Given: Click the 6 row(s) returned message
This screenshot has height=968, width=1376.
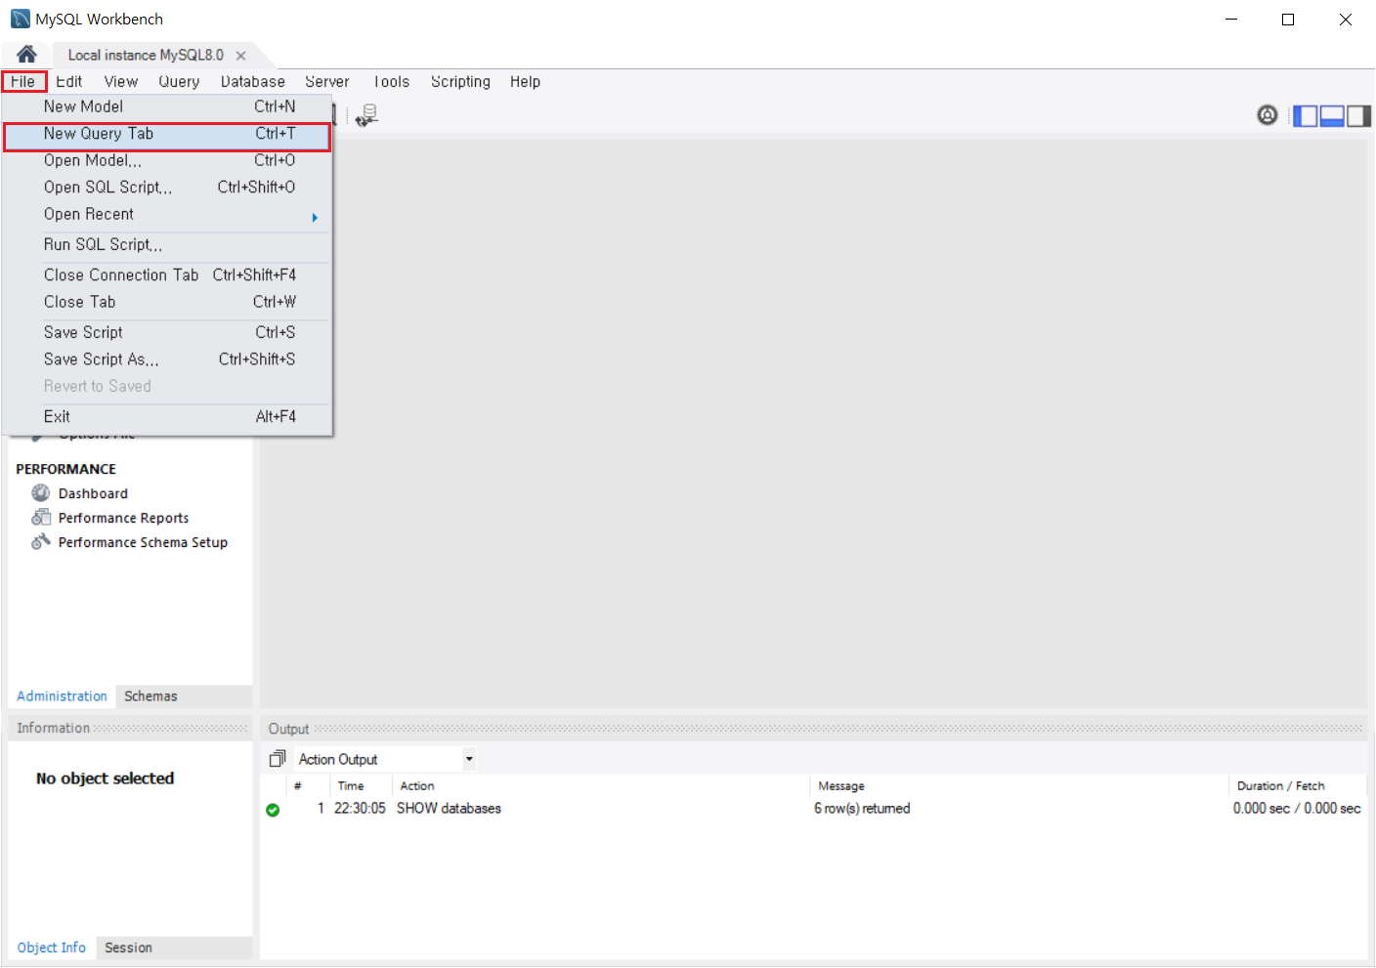Looking at the screenshot, I should pyautogui.click(x=862, y=809).
